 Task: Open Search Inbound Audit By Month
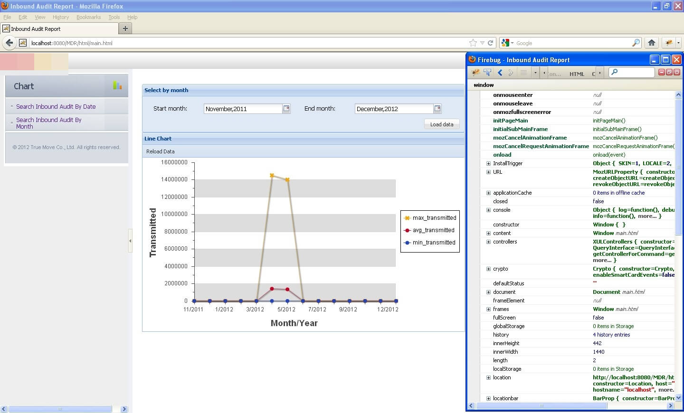point(48,123)
